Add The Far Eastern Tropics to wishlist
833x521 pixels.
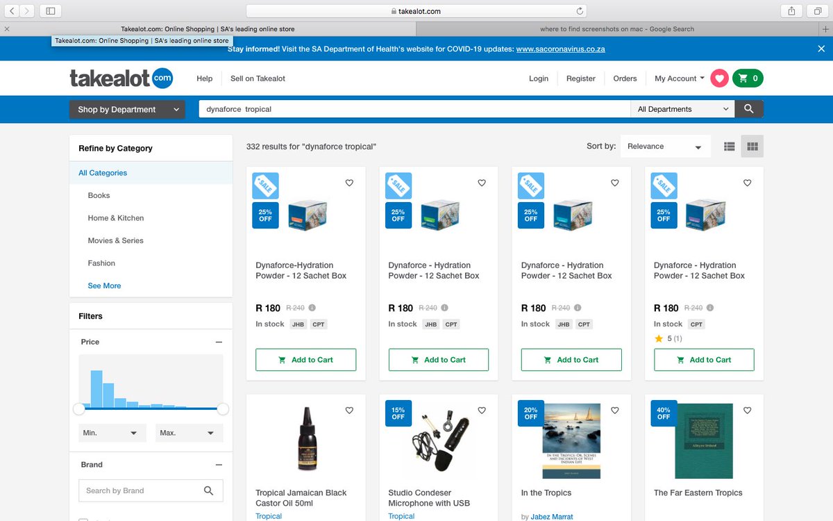pos(748,411)
